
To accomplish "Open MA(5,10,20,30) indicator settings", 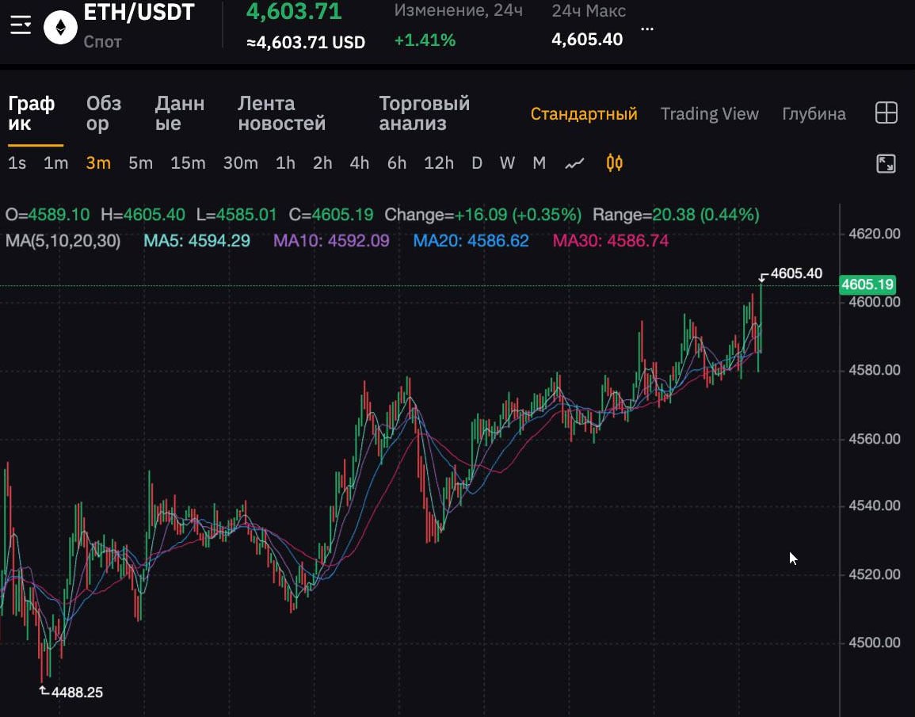I will tap(63, 241).
